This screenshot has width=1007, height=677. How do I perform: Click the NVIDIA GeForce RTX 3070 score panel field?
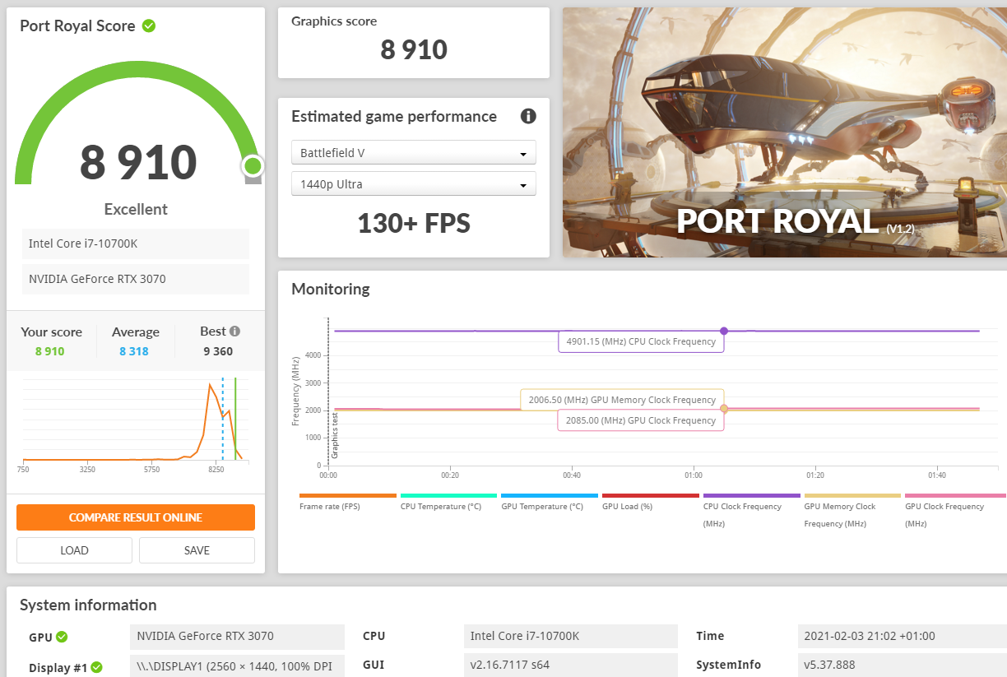136,279
